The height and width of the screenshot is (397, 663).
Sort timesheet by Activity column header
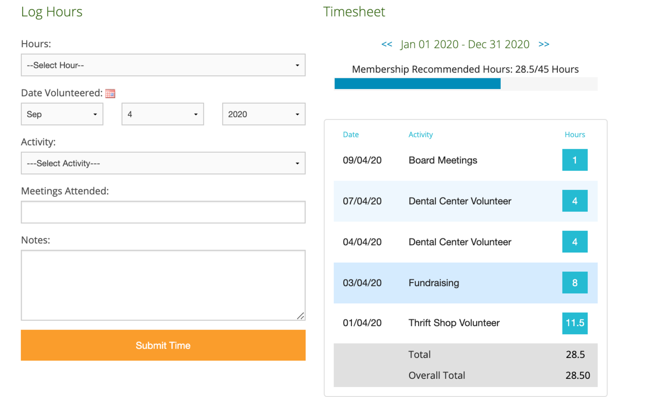pyautogui.click(x=420, y=134)
